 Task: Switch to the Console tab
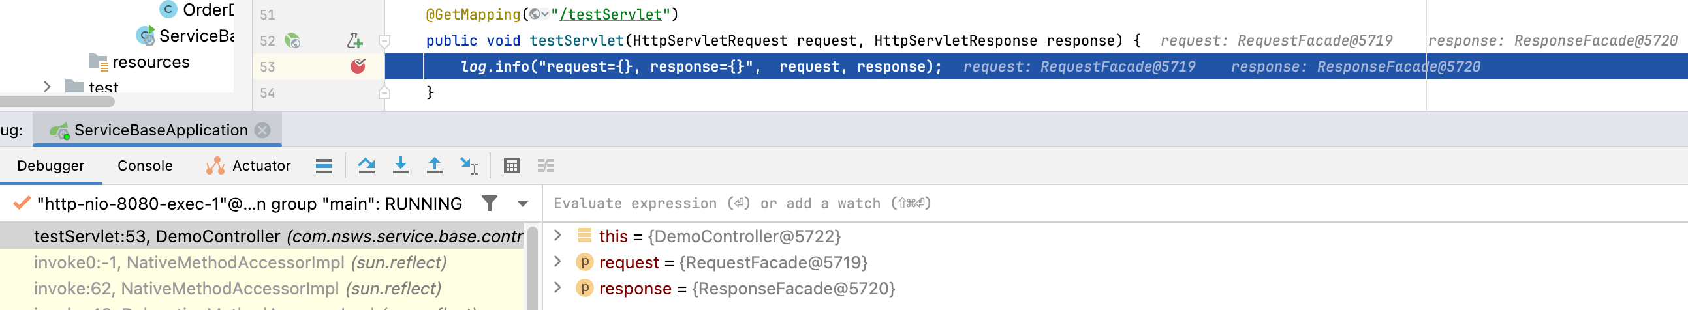(145, 166)
